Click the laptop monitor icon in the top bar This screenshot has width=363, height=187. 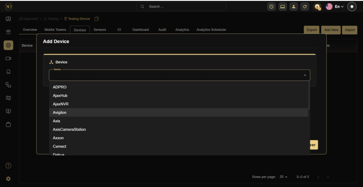coord(282,7)
